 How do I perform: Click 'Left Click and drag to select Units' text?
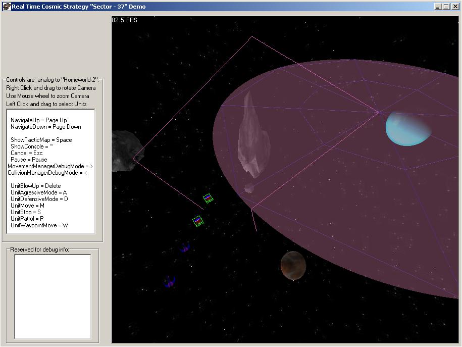(46, 104)
